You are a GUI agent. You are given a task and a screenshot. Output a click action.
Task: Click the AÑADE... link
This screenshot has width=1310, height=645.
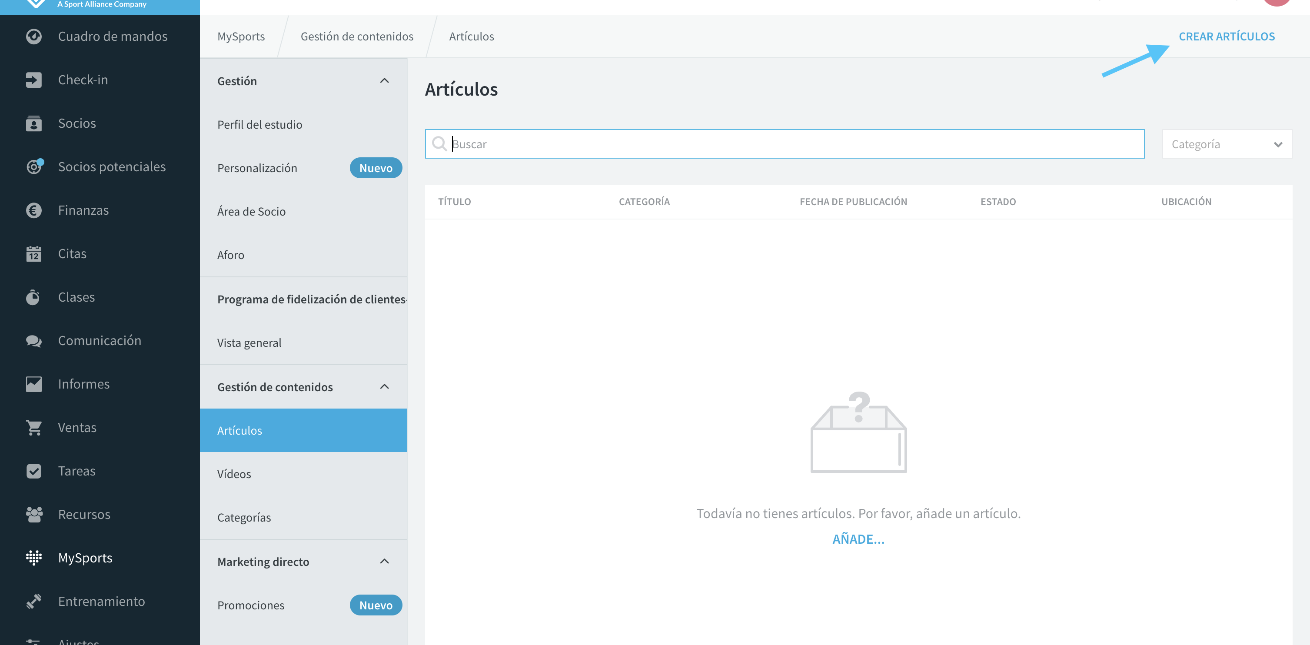point(858,539)
